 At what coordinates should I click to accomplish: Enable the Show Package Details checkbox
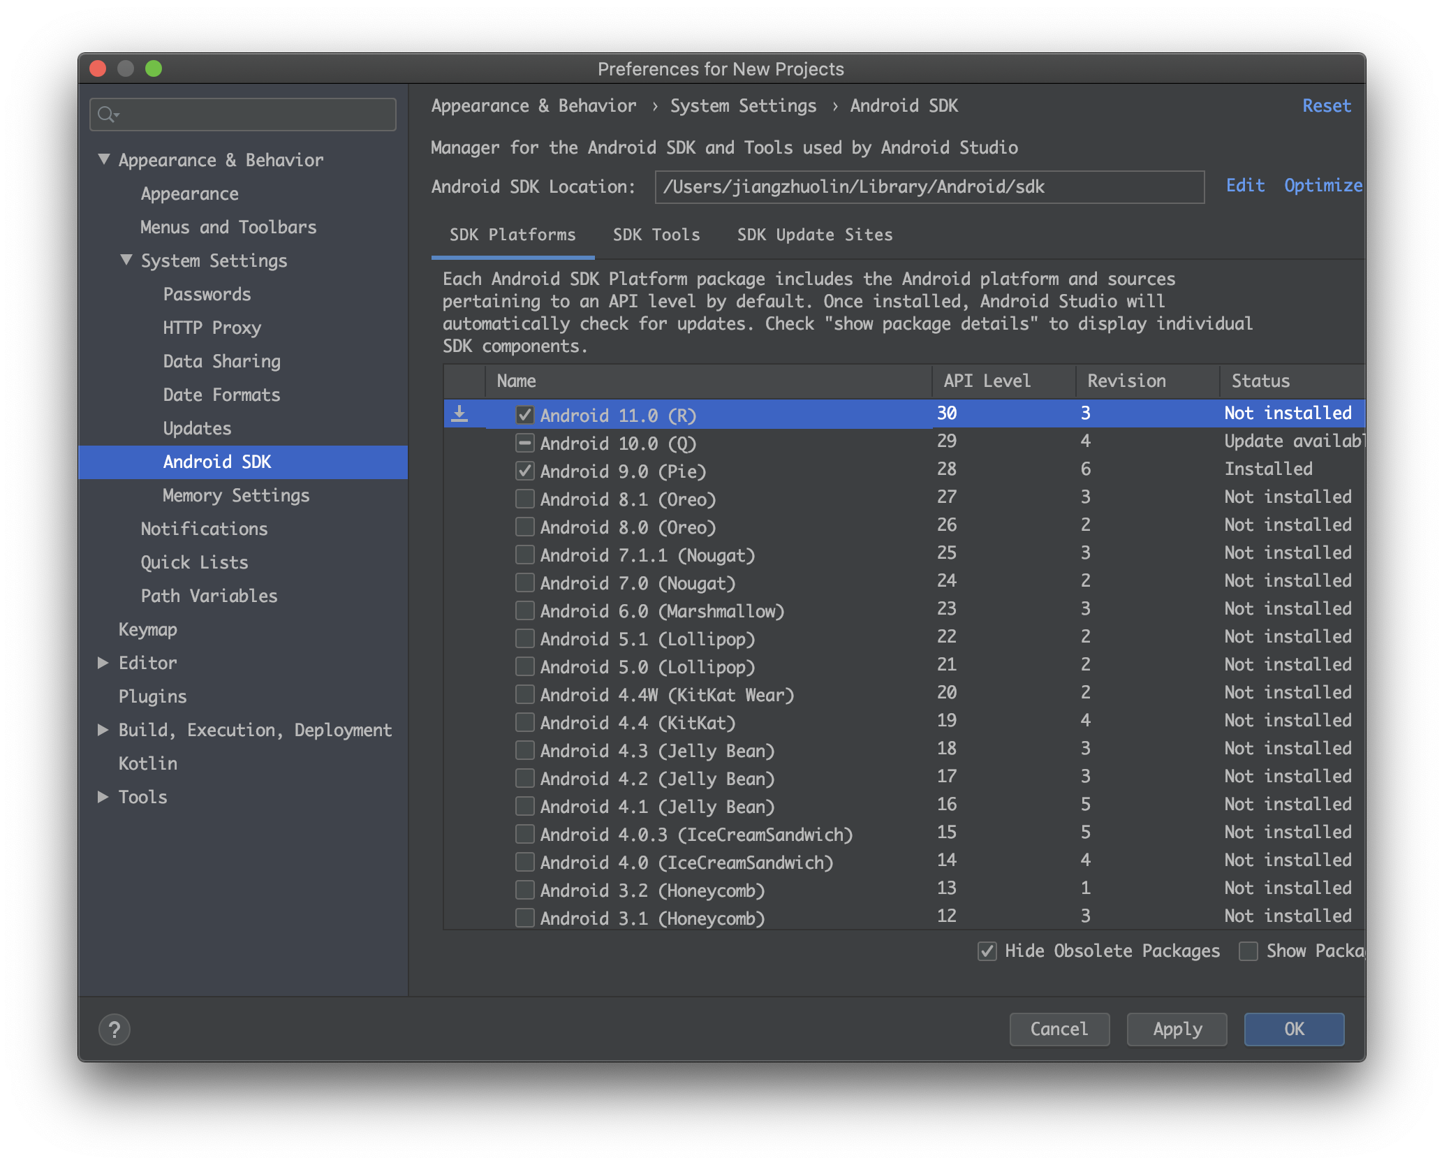[x=1248, y=951]
